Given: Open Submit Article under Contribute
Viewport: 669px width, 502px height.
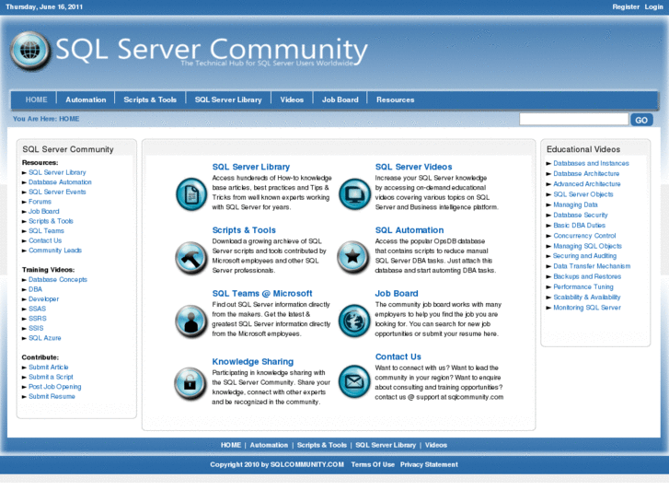Looking at the screenshot, I should [48, 368].
